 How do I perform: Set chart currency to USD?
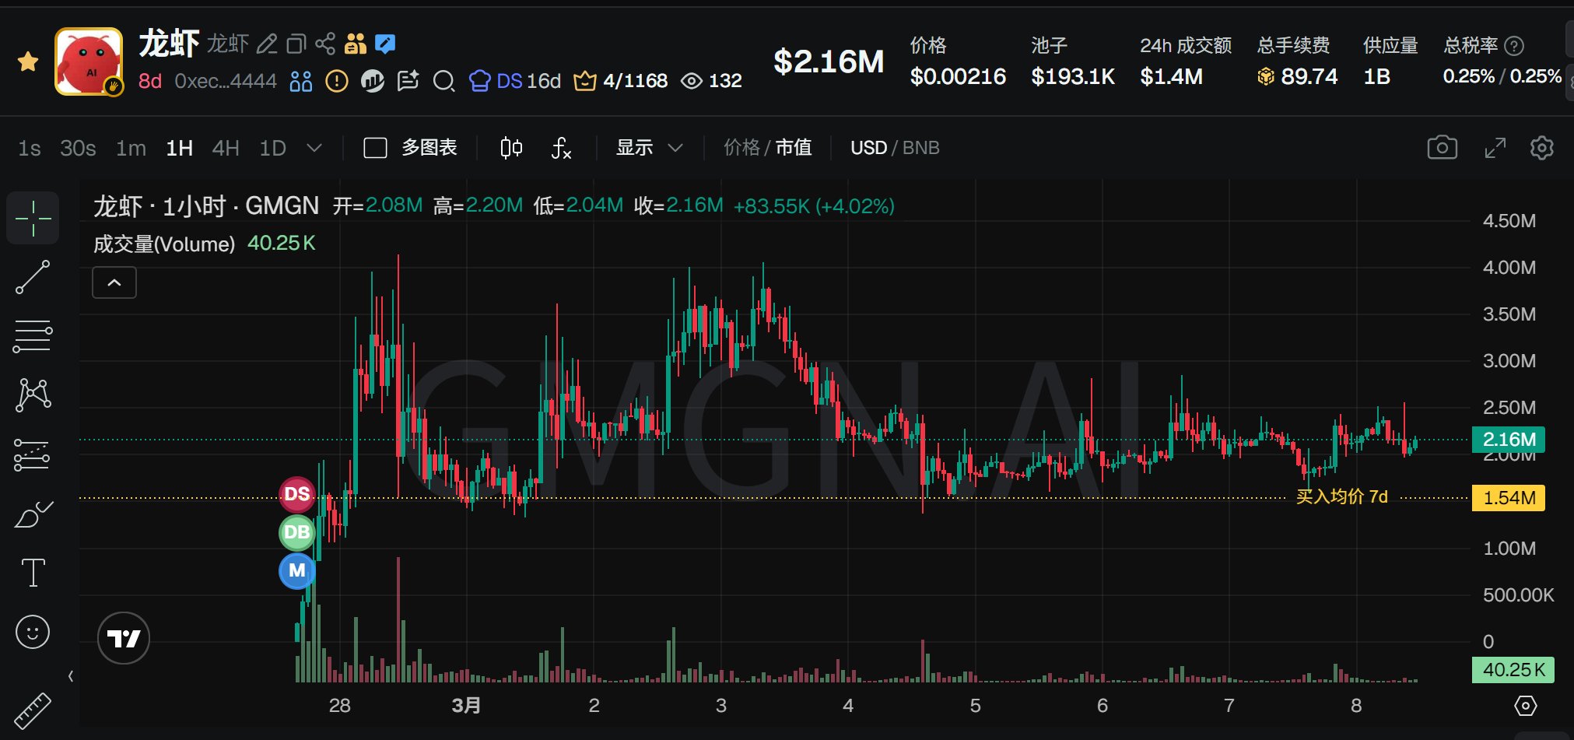(x=868, y=148)
